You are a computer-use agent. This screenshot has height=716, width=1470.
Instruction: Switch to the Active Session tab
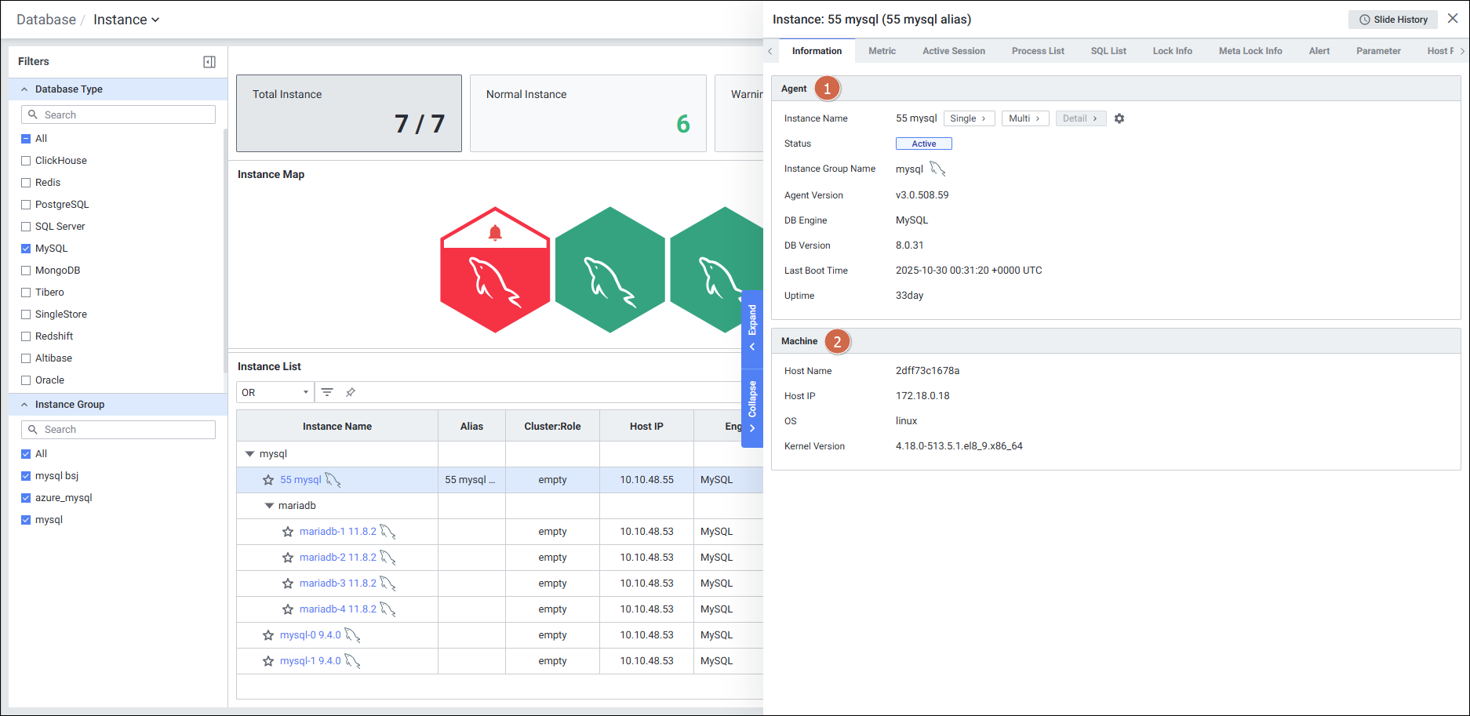[953, 51]
